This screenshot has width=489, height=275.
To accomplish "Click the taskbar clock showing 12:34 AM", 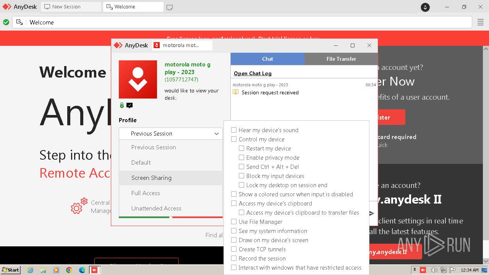I will [x=470, y=270].
